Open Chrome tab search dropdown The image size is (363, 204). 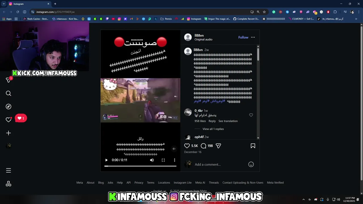coord(4,4)
